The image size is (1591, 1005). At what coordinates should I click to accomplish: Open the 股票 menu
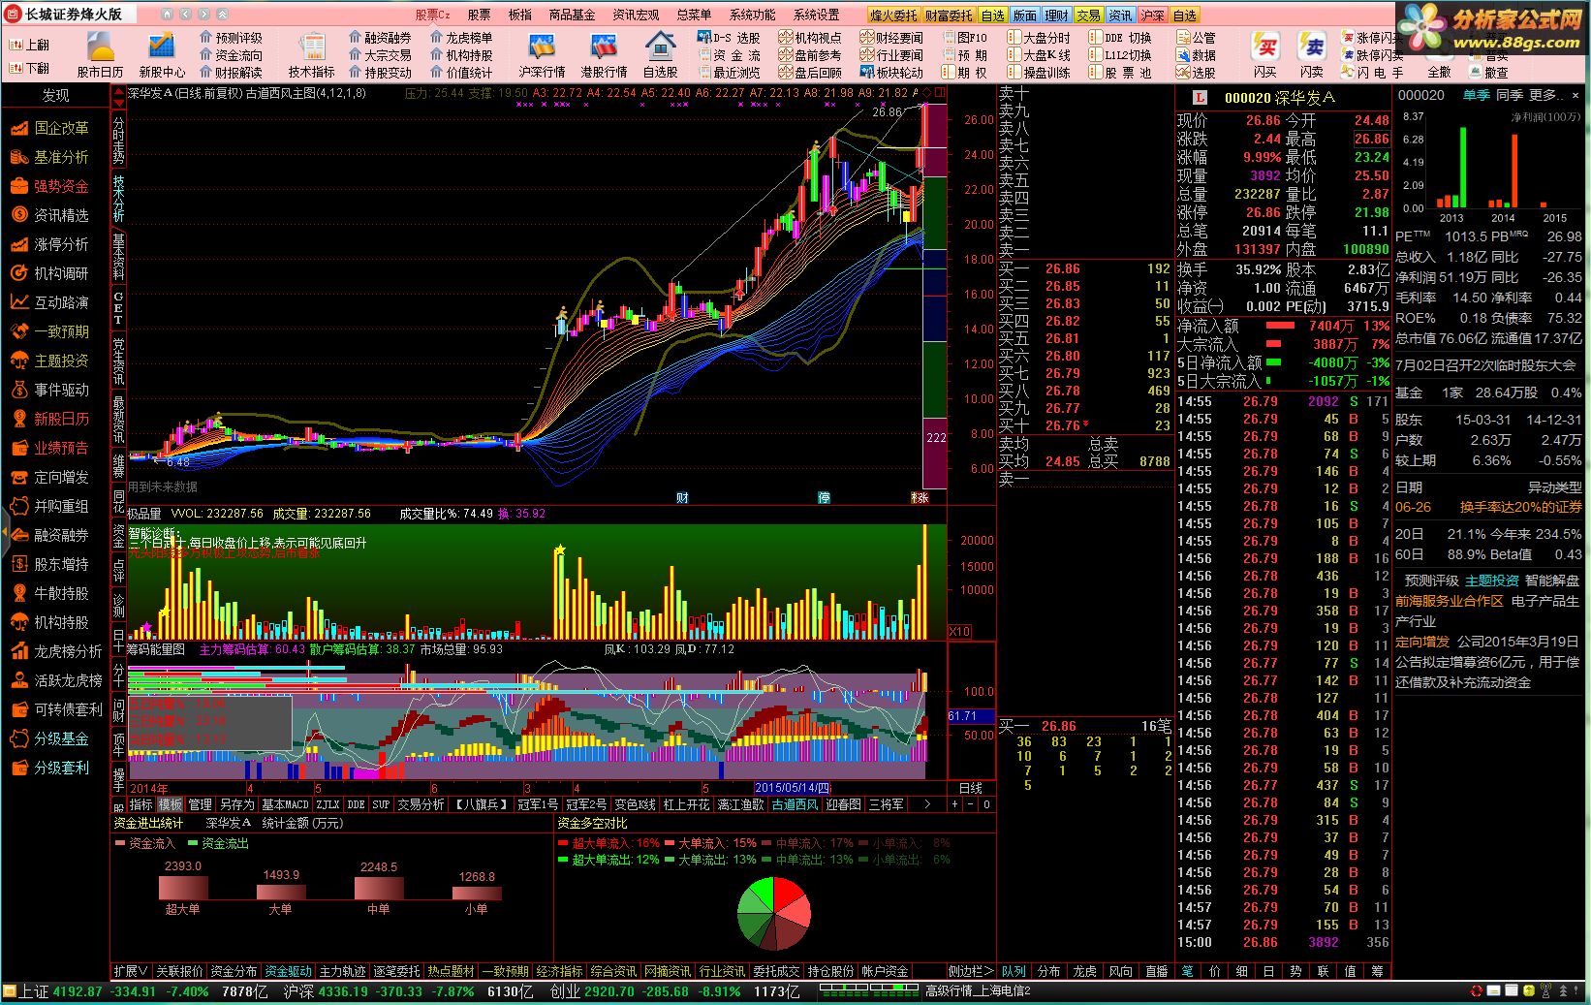(x=479, y=15)
